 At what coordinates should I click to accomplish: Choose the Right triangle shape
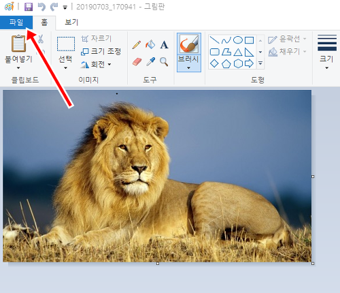click(x=249, y=52)
